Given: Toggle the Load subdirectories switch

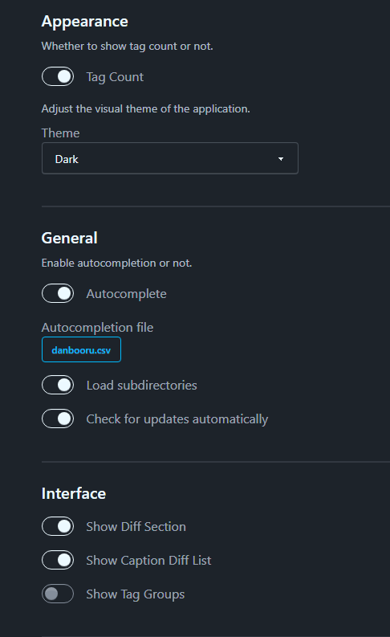Looking at the screenshot, I should (x=58, y=385).
